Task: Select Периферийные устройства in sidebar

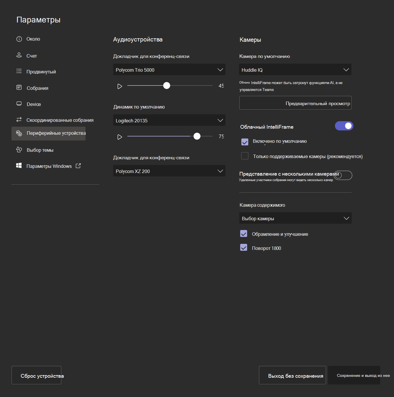Action: pos(48,134)
